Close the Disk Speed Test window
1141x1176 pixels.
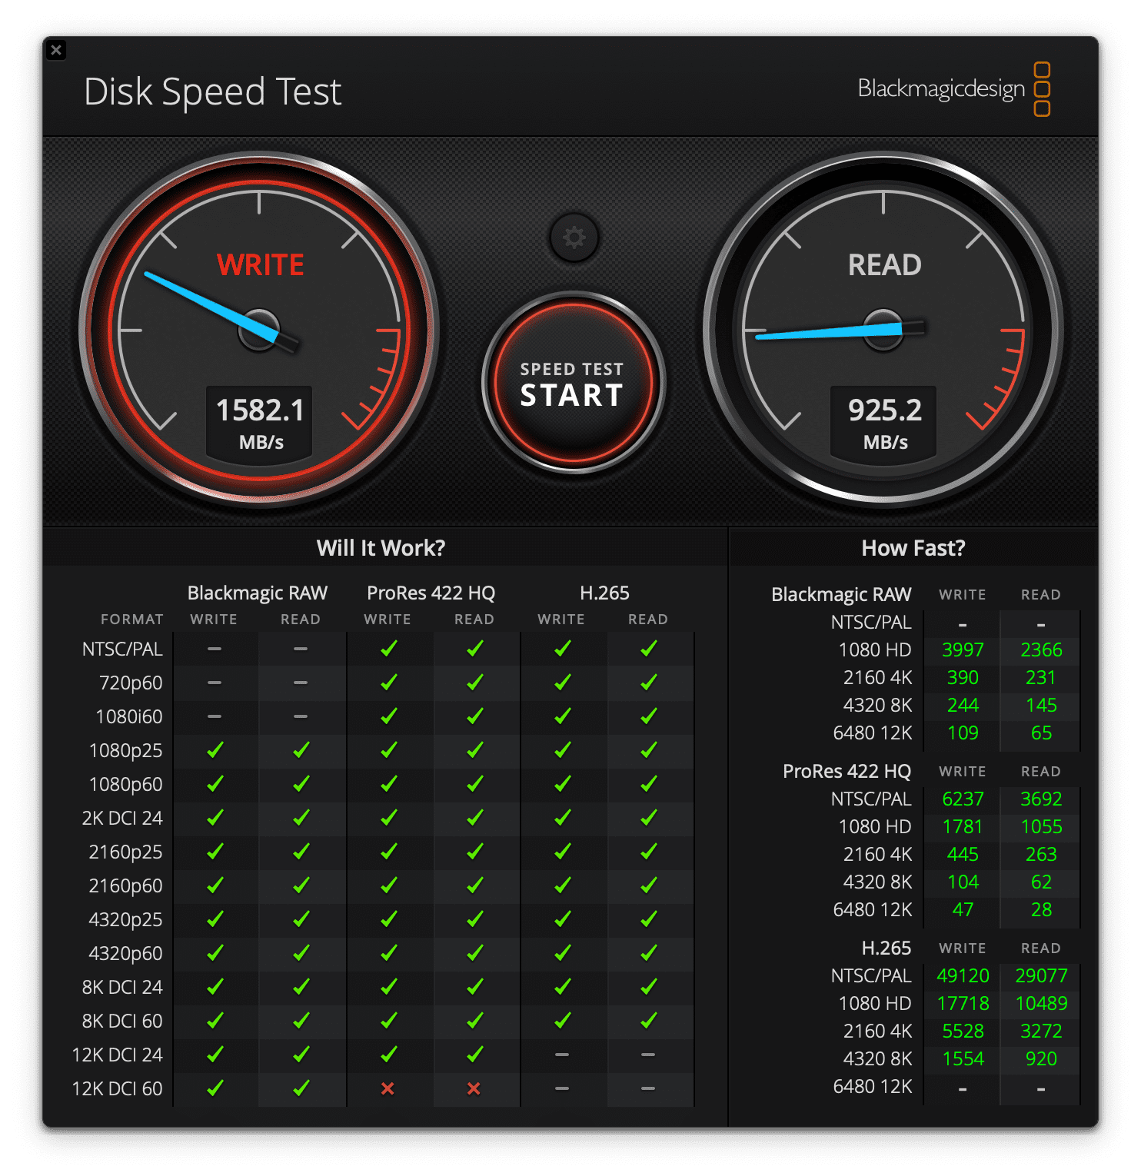point(56,50)
